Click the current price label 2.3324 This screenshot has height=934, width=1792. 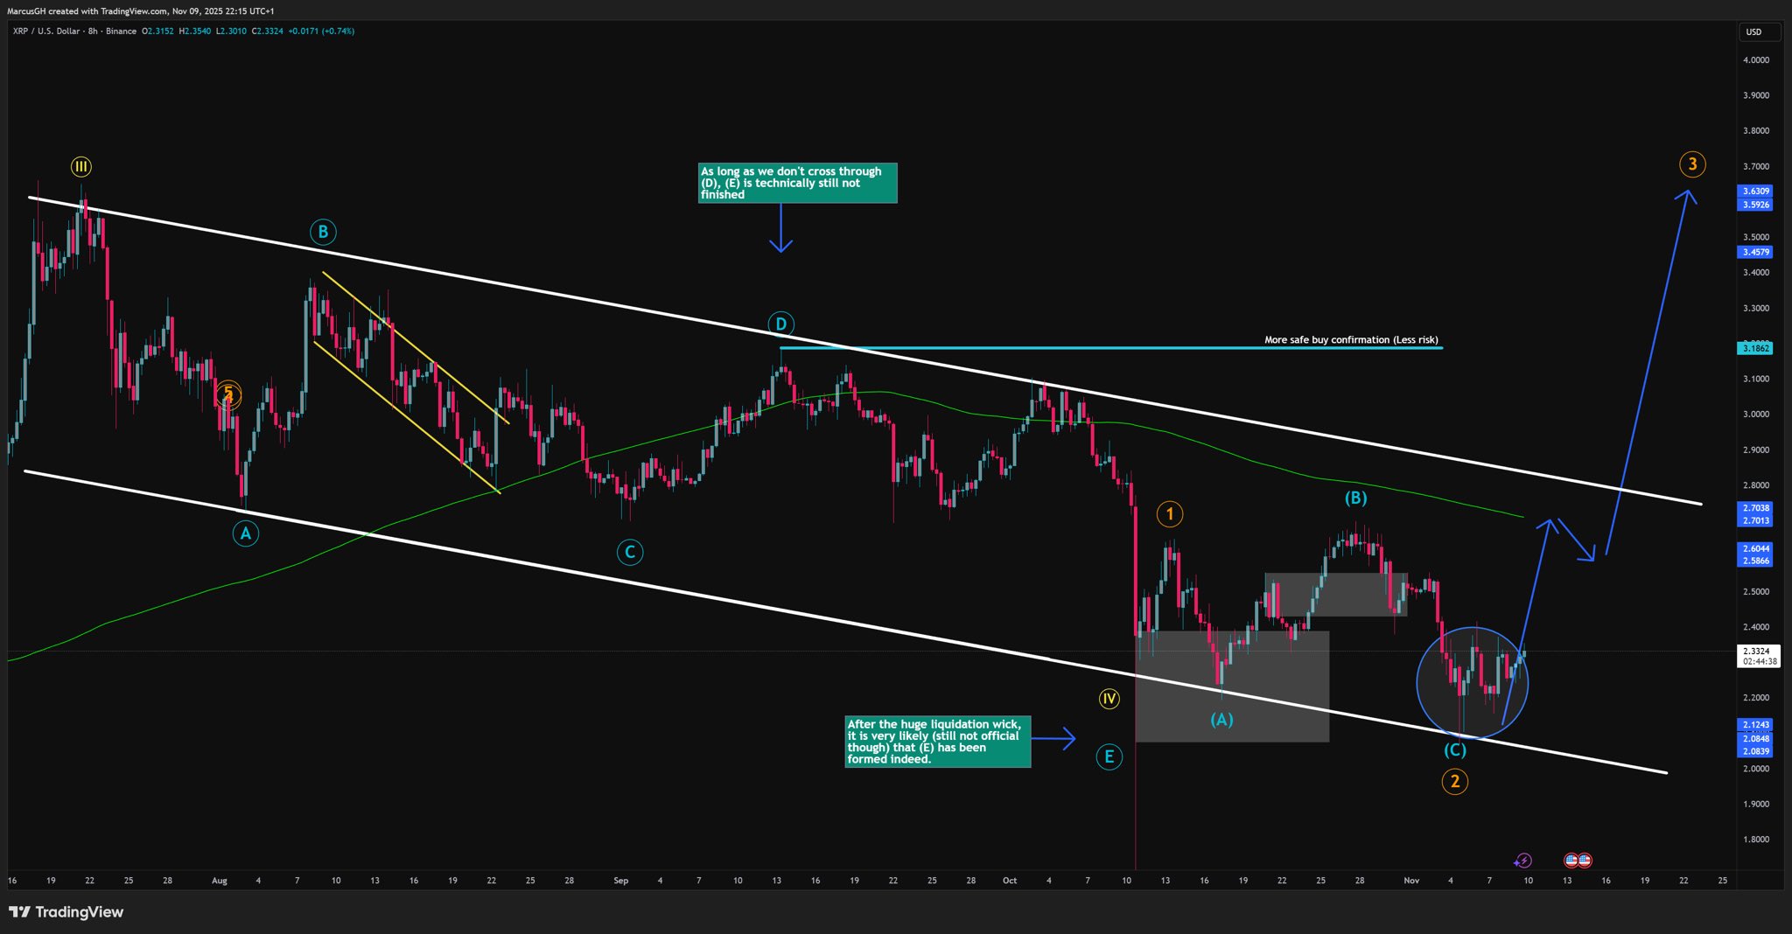[x=1759, y=652]
